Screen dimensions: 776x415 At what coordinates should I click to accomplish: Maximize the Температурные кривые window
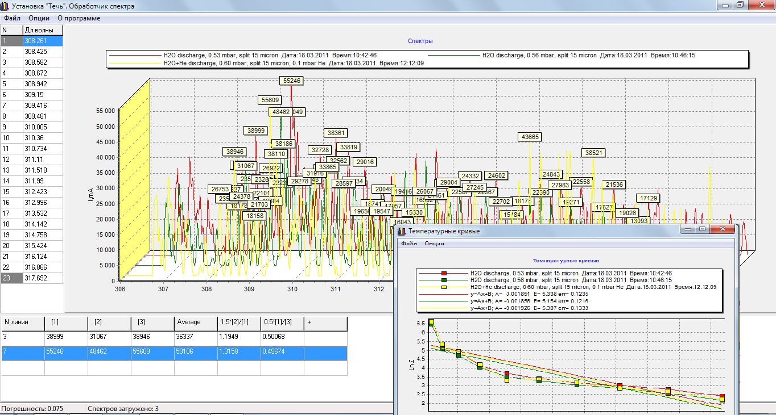[703, 229]
